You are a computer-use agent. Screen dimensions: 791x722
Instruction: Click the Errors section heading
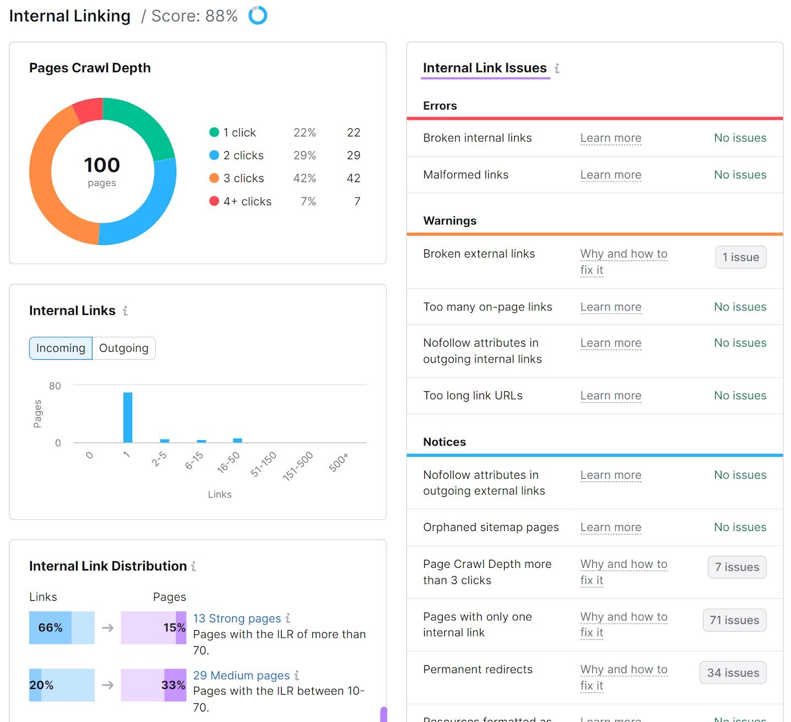[440, 106]
